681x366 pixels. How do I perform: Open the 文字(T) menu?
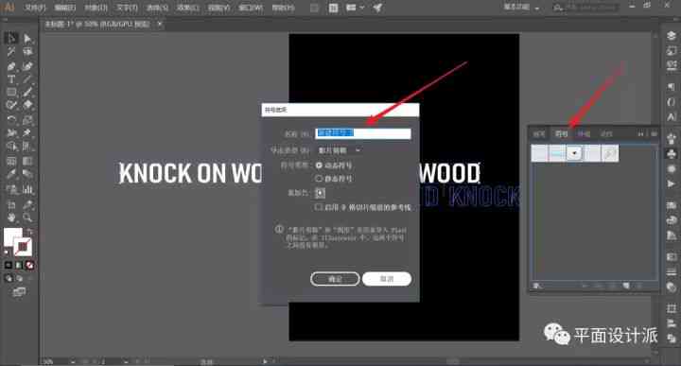(127, 8)
